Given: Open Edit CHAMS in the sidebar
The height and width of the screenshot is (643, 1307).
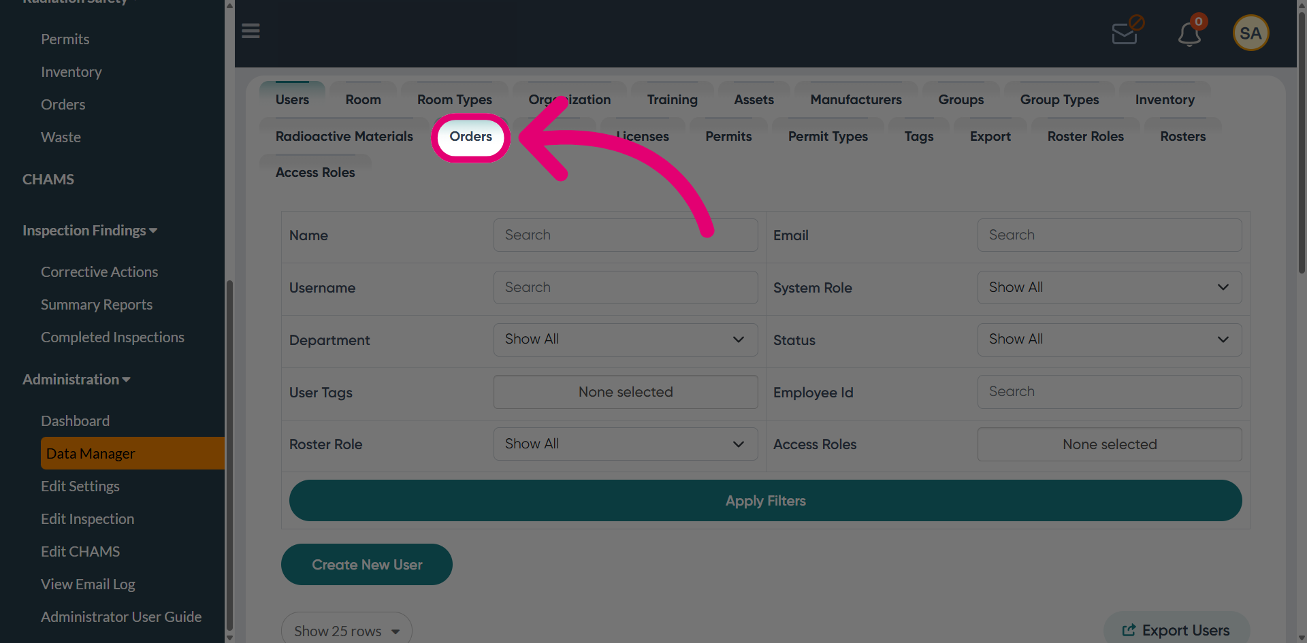Looking at the screenshot, I should pyautogui.click(x=80, y=552).
